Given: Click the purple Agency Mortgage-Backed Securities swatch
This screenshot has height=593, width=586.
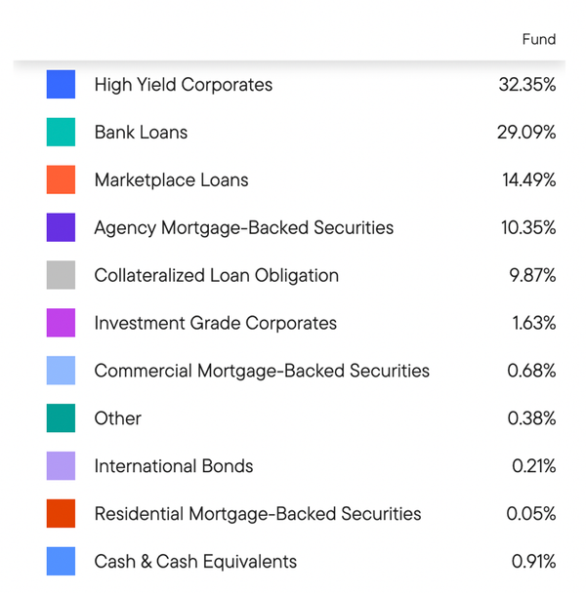Looking at the screenshot, I should click(x=61, y=227).
